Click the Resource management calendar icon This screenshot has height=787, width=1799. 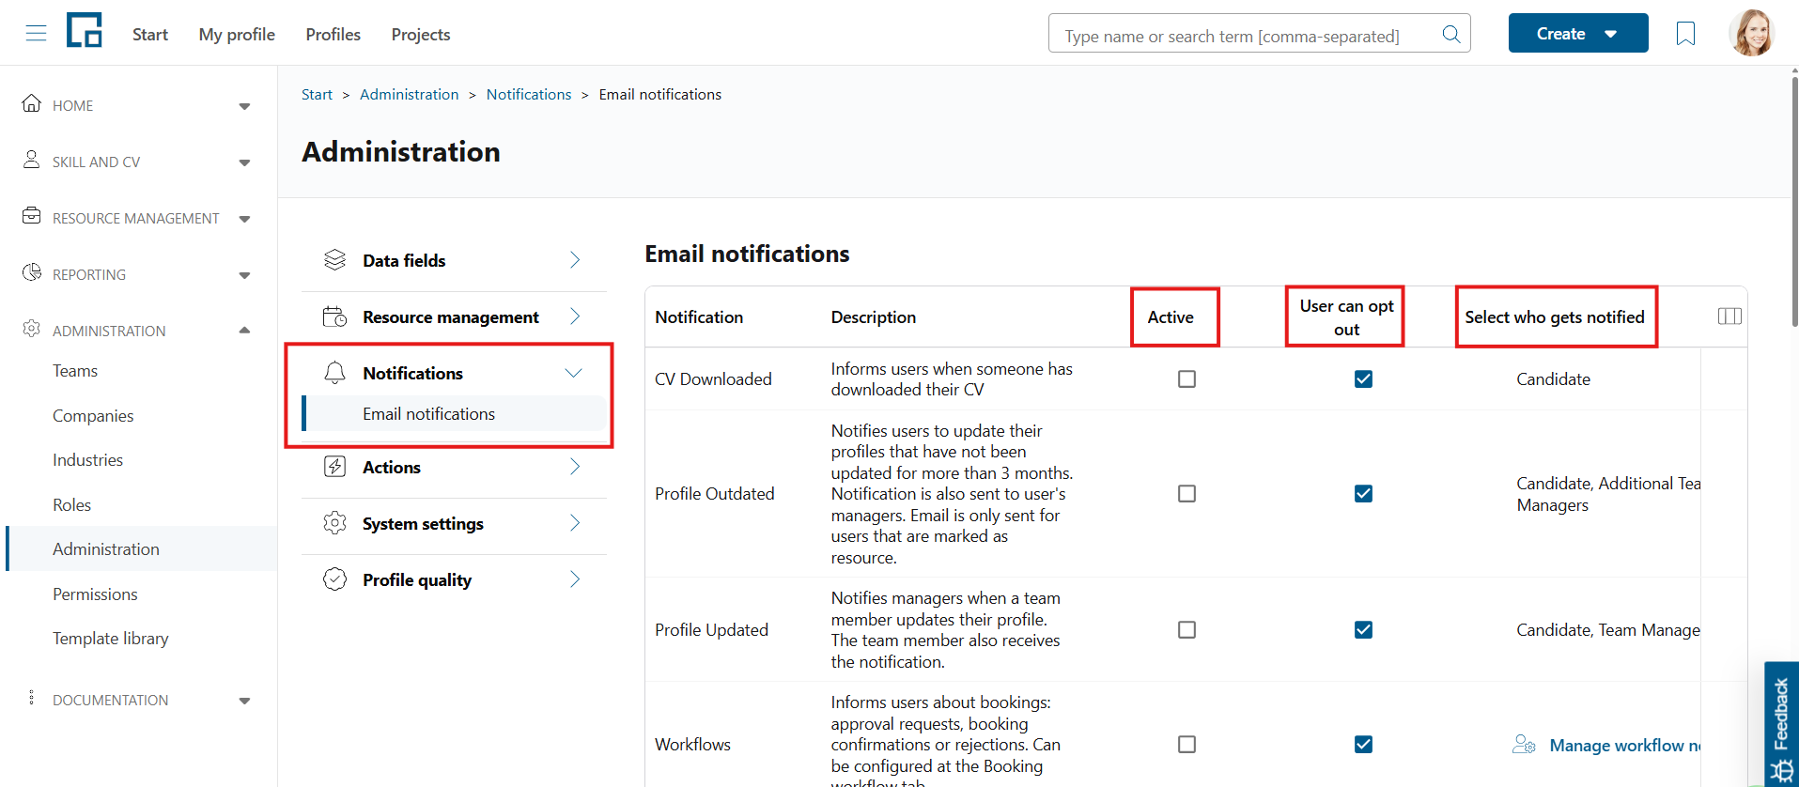coord(335,316)
